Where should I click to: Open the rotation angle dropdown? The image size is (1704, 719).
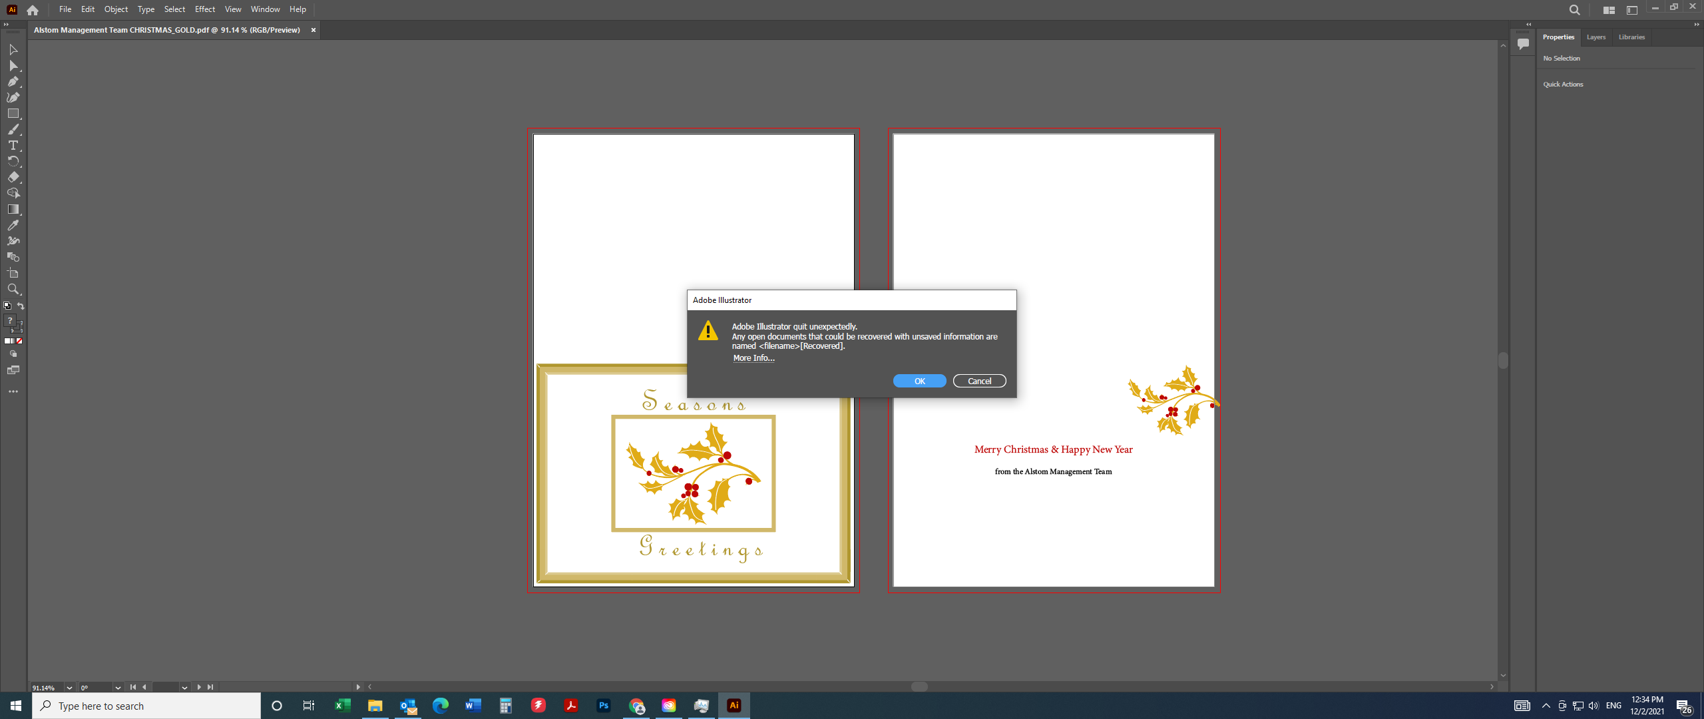pyautogui.click(x=117, y=687)
